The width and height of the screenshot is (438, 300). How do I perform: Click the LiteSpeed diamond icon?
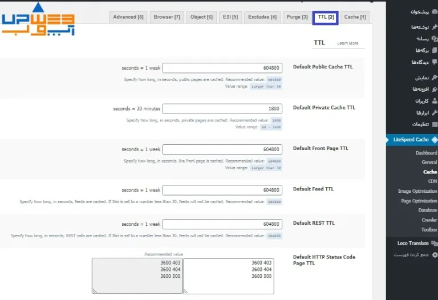pos(435,140)
